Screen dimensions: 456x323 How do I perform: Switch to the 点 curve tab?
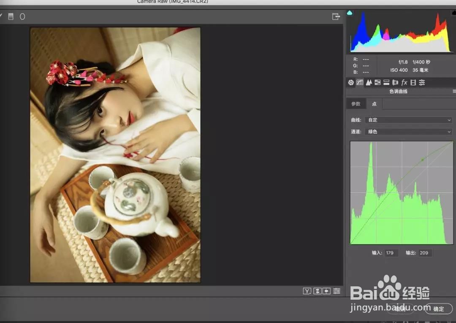tap(374, 104)
